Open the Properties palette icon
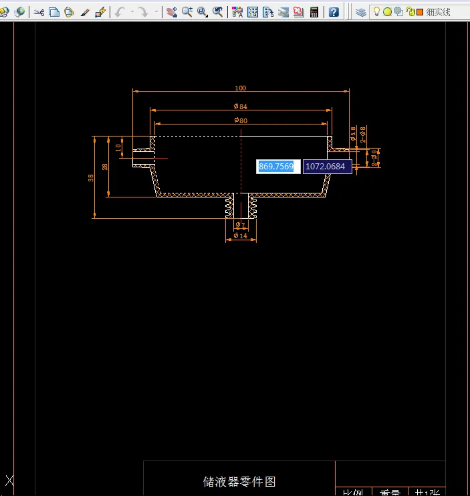470x496 pixels. (x=237, y=12)
